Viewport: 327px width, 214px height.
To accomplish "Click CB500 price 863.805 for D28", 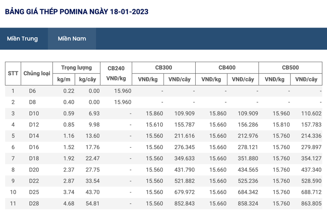I will (x=311, y=203).
